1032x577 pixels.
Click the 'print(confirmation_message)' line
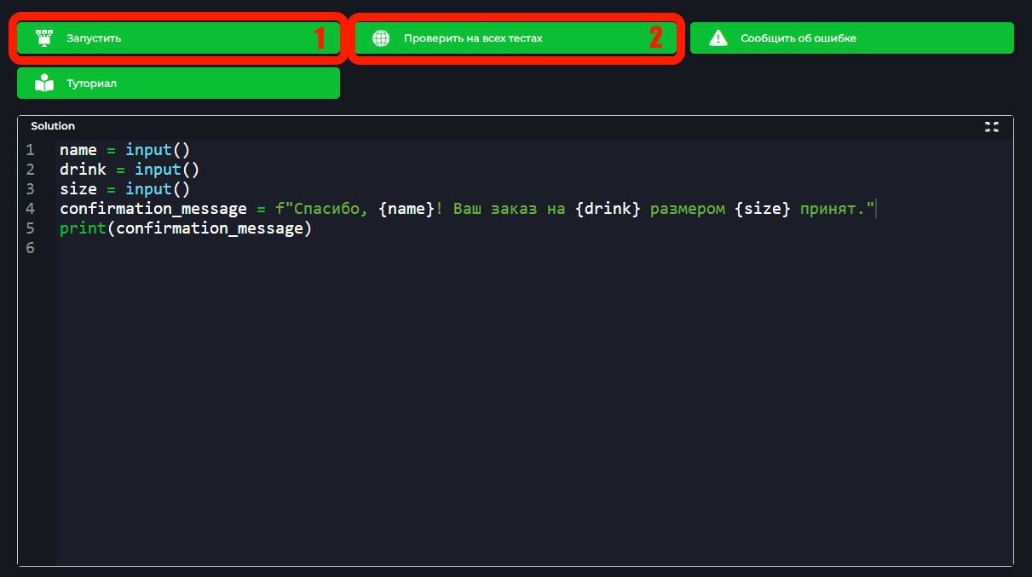pos(186,228)
